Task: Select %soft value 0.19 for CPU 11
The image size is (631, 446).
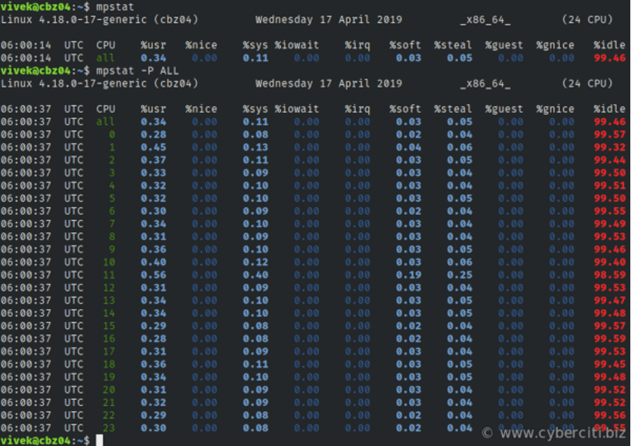Action: pos(409,275)
